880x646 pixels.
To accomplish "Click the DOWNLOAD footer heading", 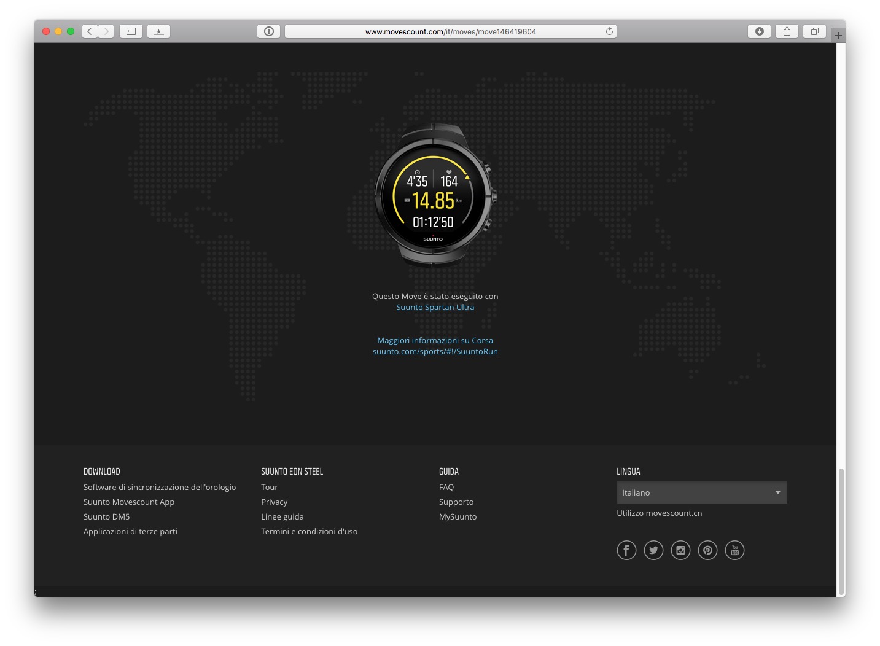I will point(102,472).
